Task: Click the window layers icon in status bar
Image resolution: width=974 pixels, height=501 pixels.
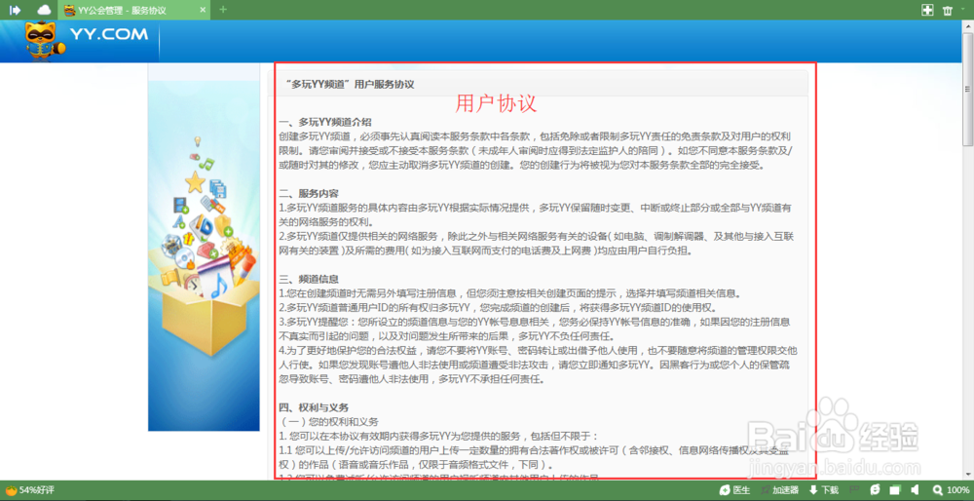Action: point(894,490)
